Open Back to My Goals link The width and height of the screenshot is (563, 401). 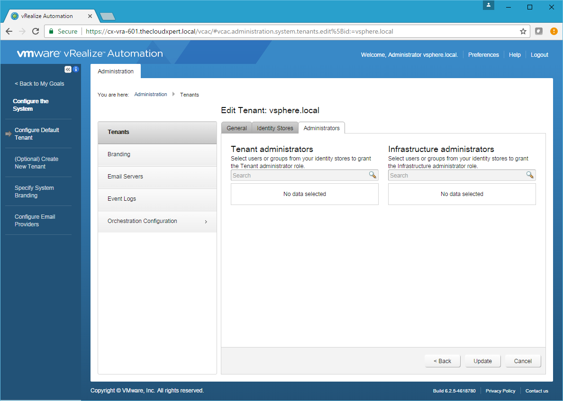39,84
